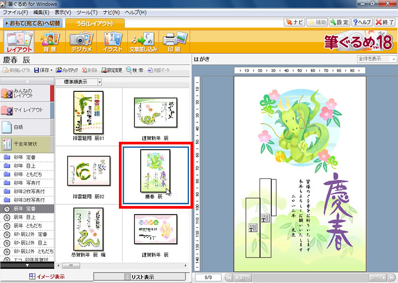This screenshot has width=398, height=283.
Task: Open the デジカメ photo tool
Action: click(81, 41)
